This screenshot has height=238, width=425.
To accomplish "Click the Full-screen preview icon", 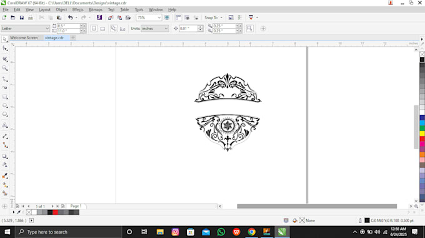I will pos(167,17).
